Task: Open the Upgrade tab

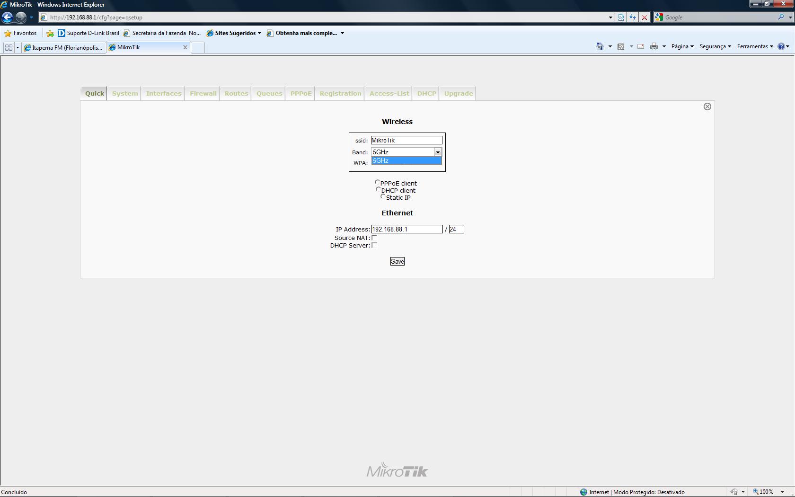Action: (x=459, y=93)
